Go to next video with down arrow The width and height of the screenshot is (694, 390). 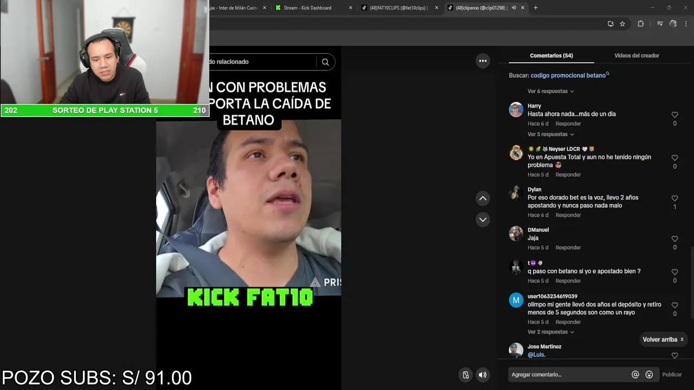(483, 219)
